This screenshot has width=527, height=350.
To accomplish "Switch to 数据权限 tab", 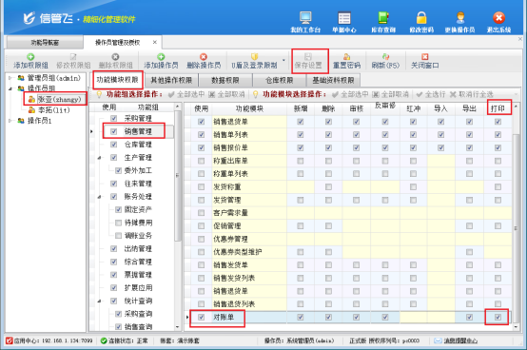I will click(x=224, y=80).
